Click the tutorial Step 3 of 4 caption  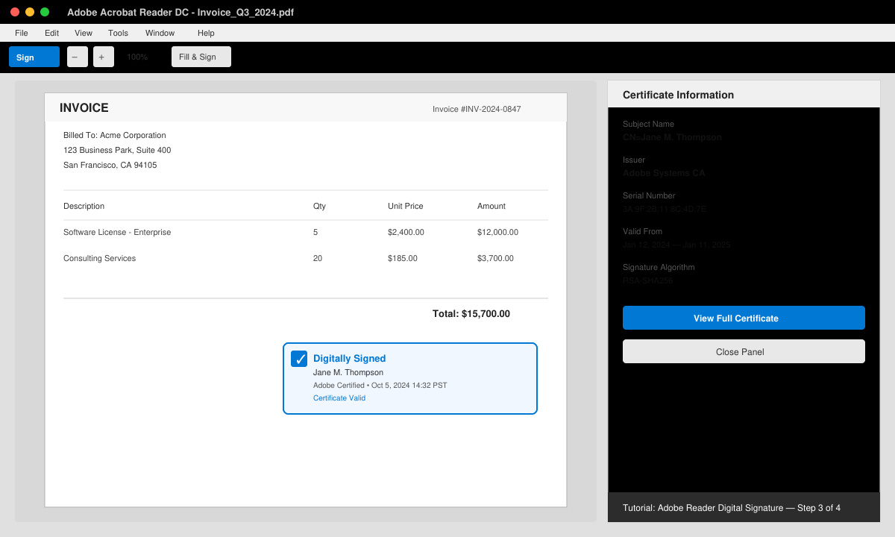point(732,508)
